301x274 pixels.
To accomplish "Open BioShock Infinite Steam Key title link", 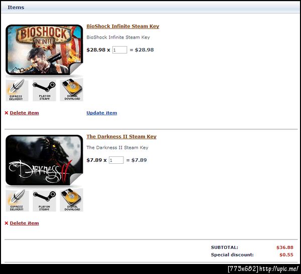I will point(123,26).
